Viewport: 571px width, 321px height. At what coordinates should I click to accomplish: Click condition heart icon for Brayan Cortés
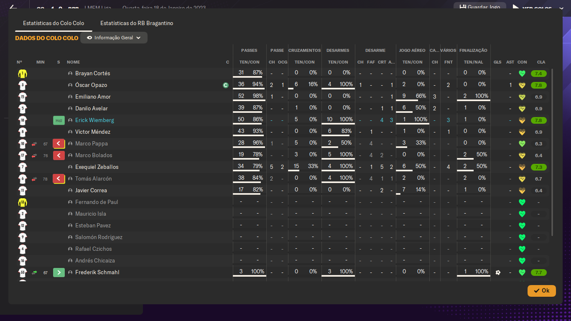[522, 74]
